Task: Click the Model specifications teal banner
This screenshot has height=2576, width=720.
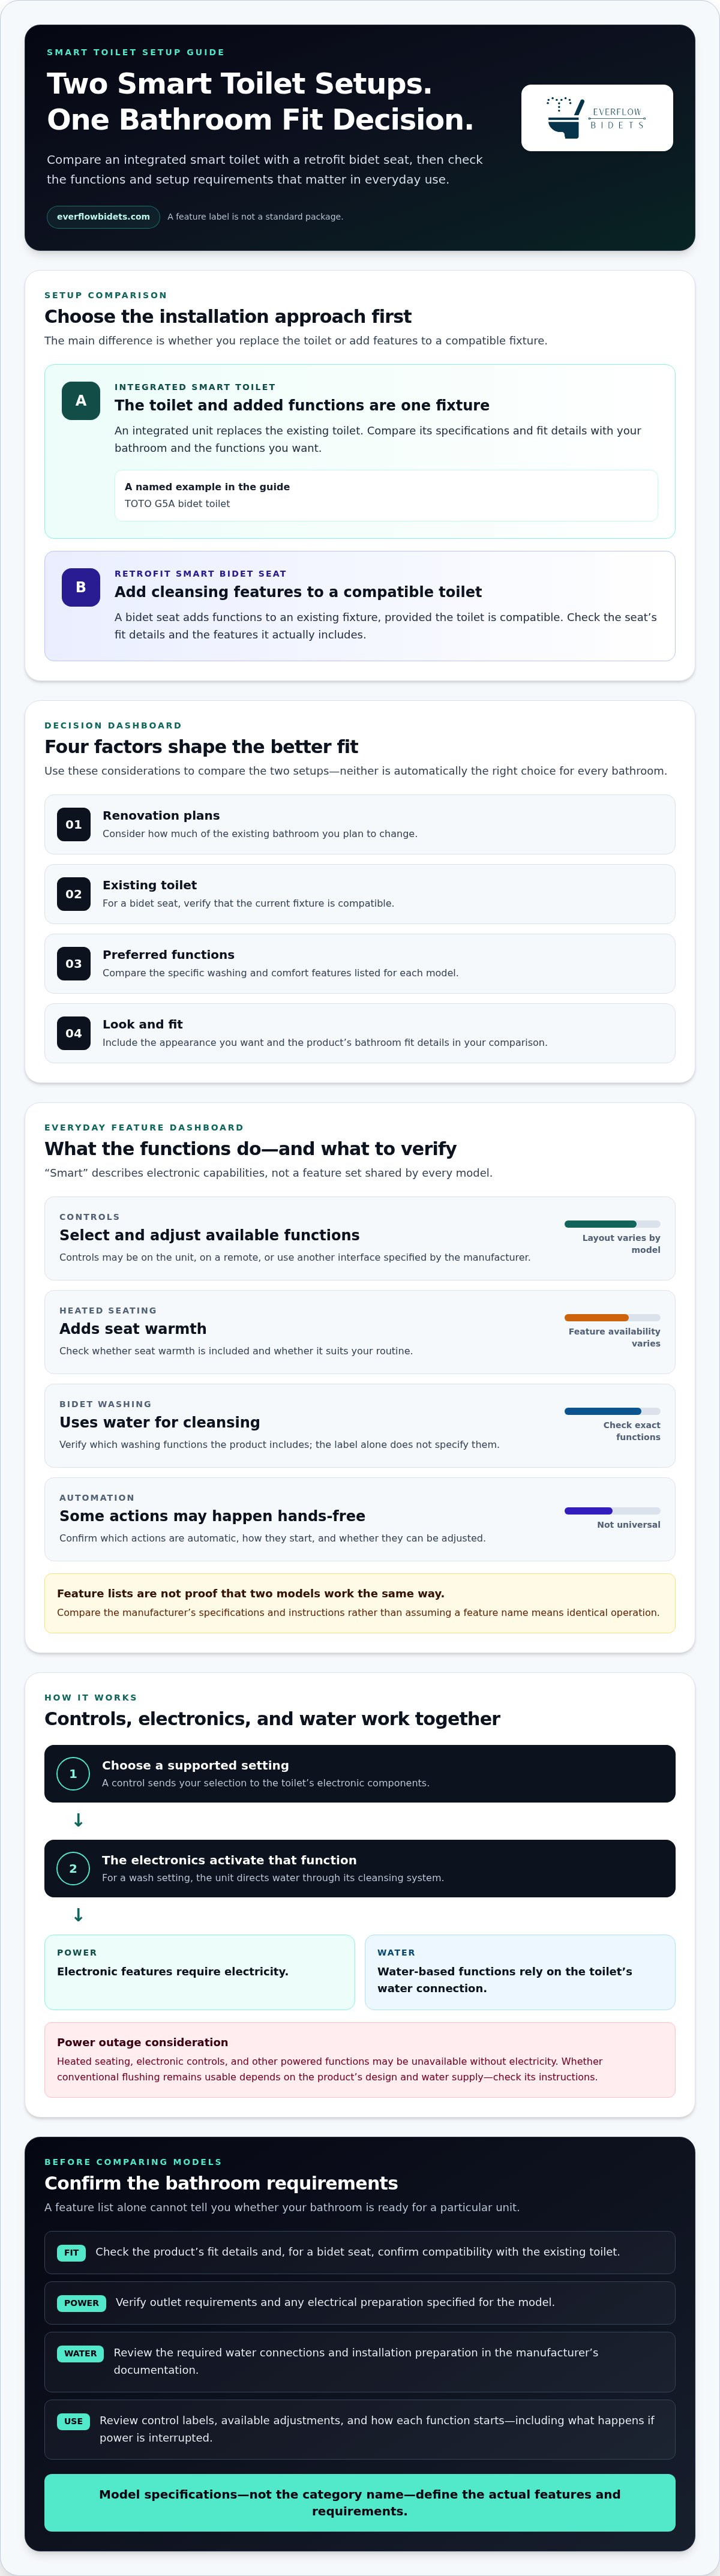Action: pyautogui.click(x=360, y=2503)
